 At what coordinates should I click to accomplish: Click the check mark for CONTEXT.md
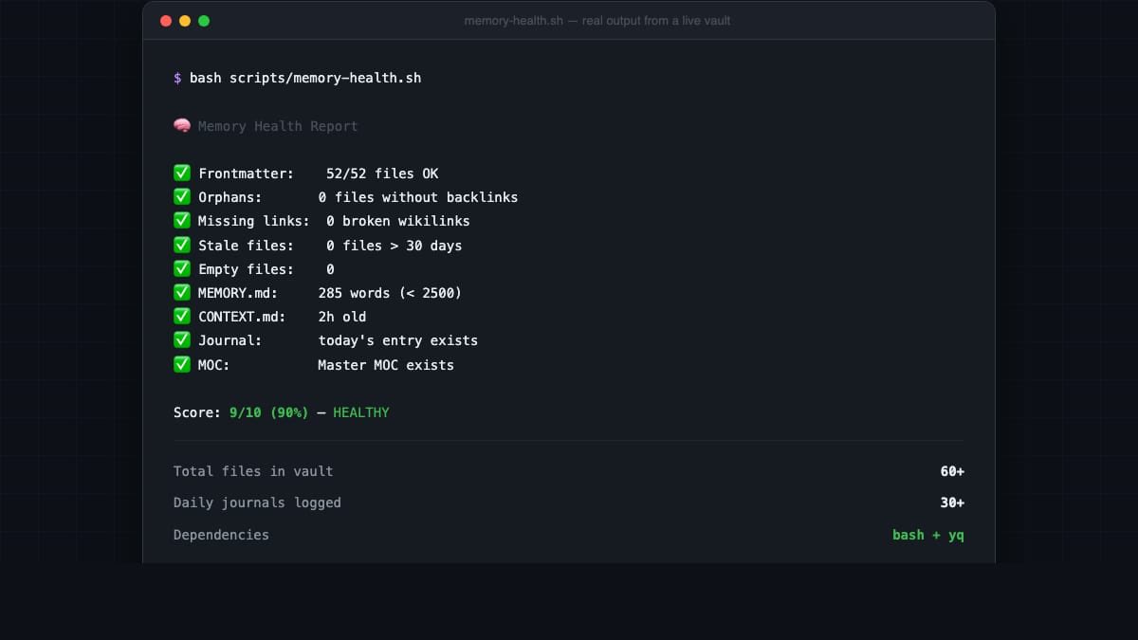(x=182, y=316)
